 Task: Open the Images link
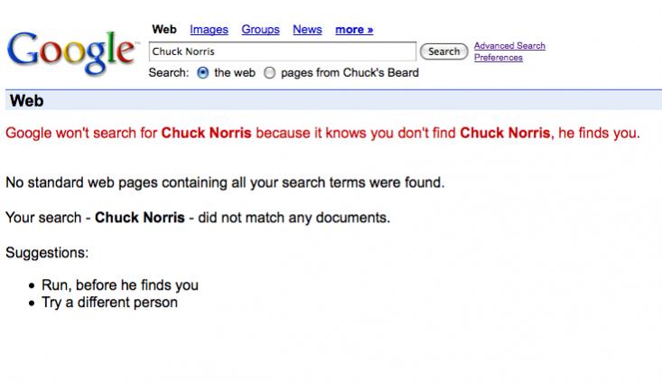click(x=209, y=30)
